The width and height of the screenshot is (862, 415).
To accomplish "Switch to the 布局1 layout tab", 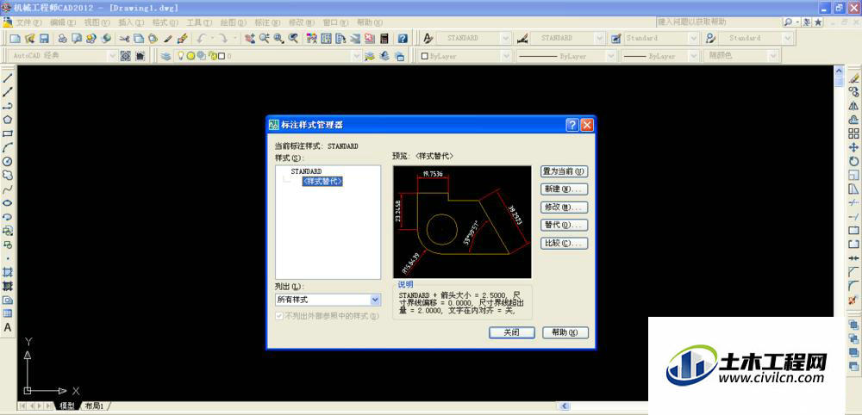I will click(x=95, y=406).
